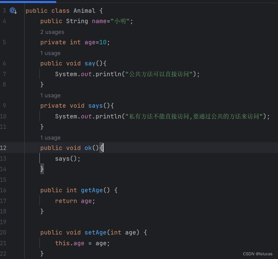Open the '1 usage' hint above ok()
The width and height of the screenshot is (278, 259).
(x=50, y=138)
